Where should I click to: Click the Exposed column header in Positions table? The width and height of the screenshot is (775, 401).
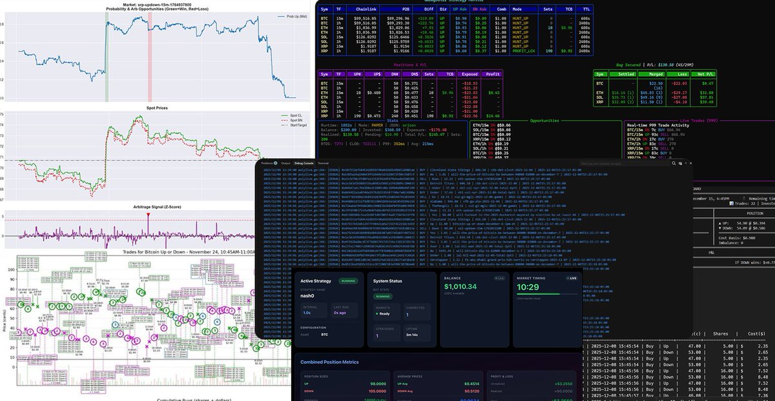point(470,74)
